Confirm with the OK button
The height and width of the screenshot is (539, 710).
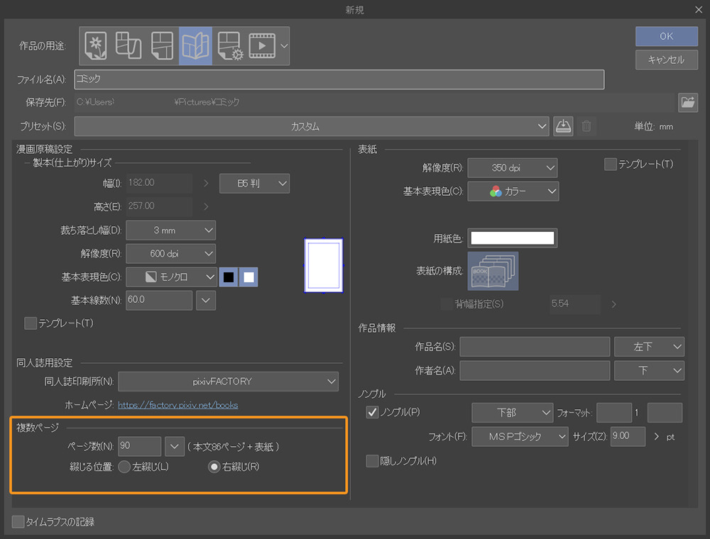666,36
